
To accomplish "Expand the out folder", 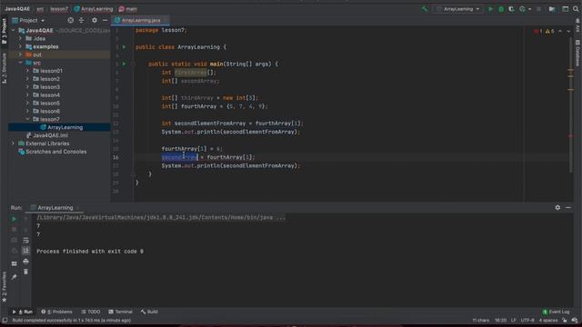I will click(x=20, y=54).
